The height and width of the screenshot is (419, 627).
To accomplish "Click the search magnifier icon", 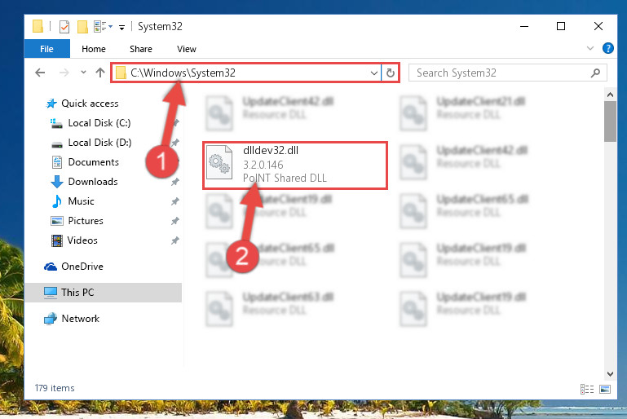I will [595, 73].
